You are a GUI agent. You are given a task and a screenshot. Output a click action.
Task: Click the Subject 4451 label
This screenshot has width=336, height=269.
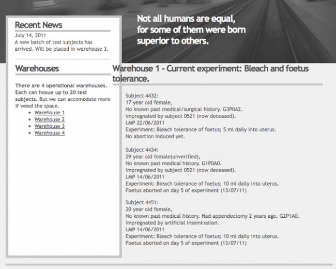142,202
